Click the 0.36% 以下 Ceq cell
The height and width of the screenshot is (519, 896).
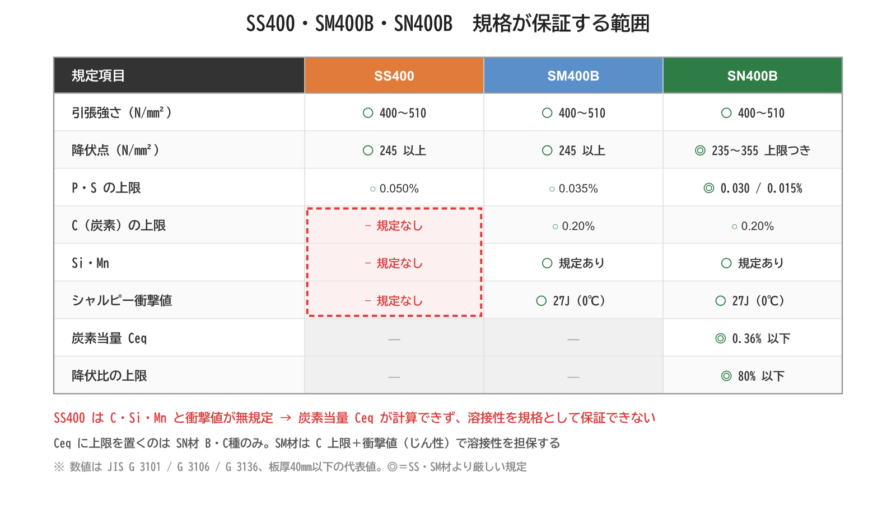(753, 338)
